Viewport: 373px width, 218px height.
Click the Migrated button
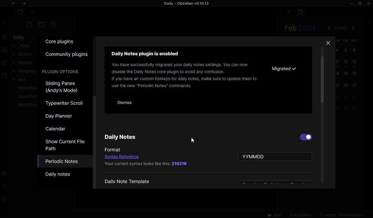284,69
